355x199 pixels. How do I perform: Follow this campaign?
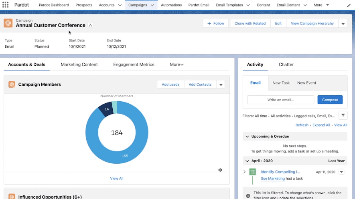(215, 24)
